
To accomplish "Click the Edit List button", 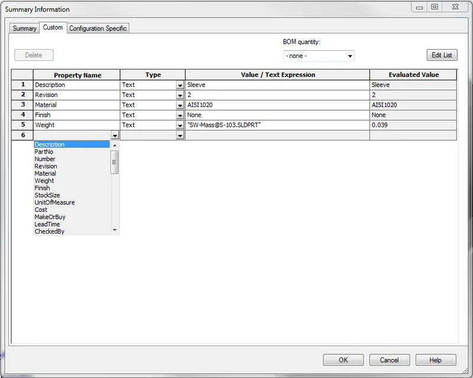I will 441,54.
